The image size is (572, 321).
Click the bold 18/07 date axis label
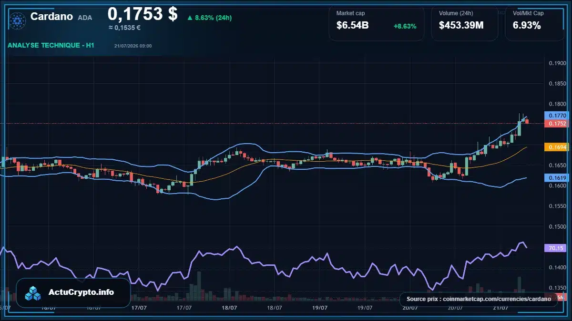coord(229,308)
